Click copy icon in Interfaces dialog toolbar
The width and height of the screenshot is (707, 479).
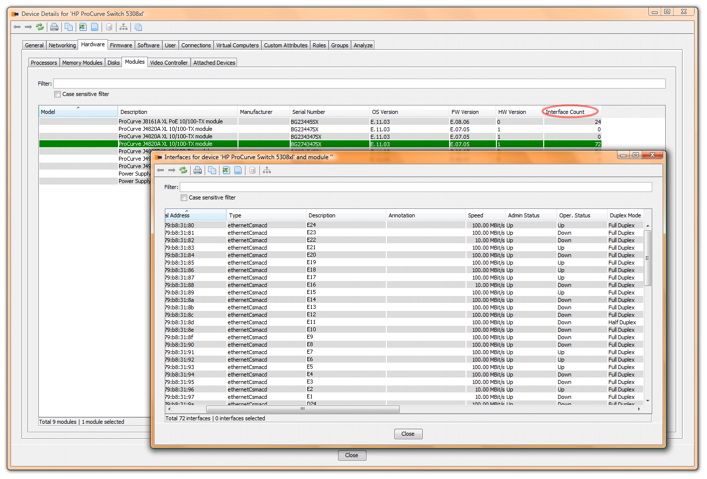point(212,170)
